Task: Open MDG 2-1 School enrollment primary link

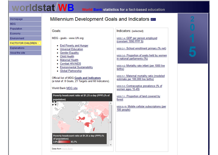Action: click(141, 48)
